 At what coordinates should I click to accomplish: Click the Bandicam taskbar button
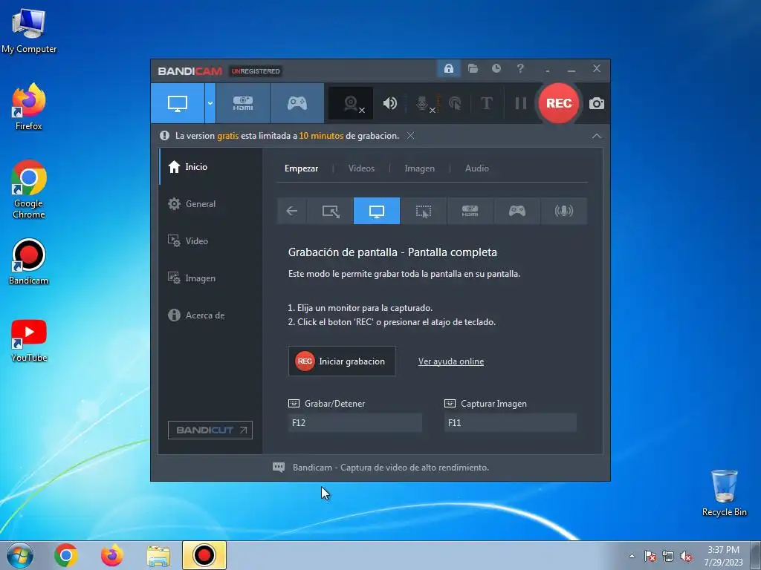coord(204,555)
